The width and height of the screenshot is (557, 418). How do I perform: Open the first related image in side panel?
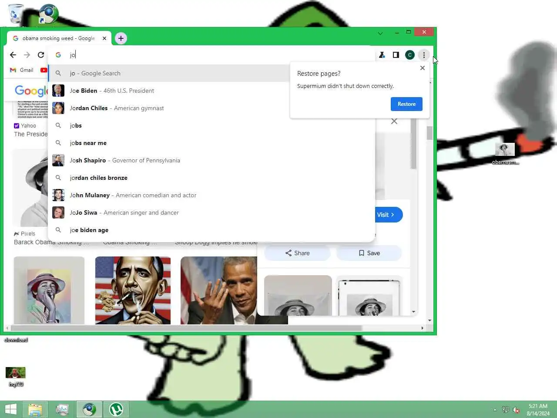(298, 295)
